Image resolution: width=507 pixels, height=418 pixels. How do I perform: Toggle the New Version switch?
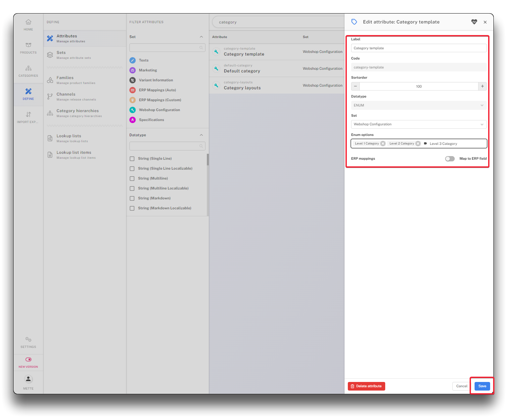pyautogui.click(x=28, y=359)
